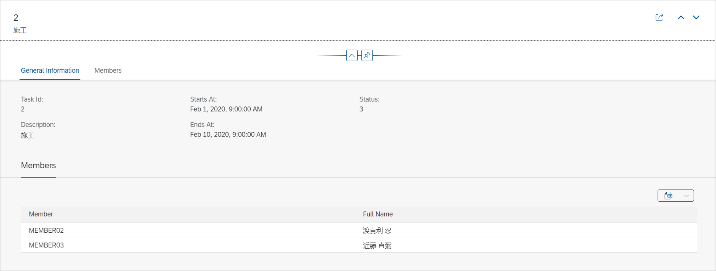Click the Task Id value 2
The width and height of the screenshot is (716, 271).
click(x=23, y=109)
